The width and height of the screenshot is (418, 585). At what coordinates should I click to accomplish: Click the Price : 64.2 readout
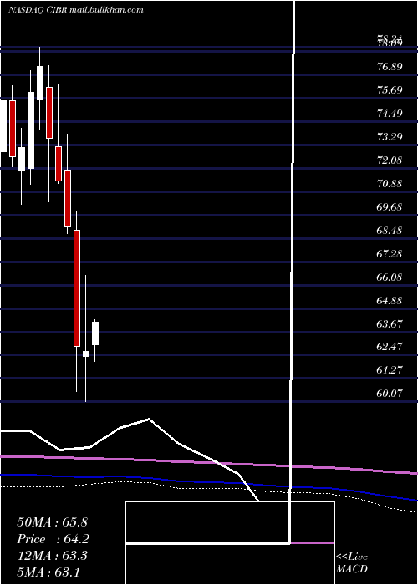click(53, 539)
